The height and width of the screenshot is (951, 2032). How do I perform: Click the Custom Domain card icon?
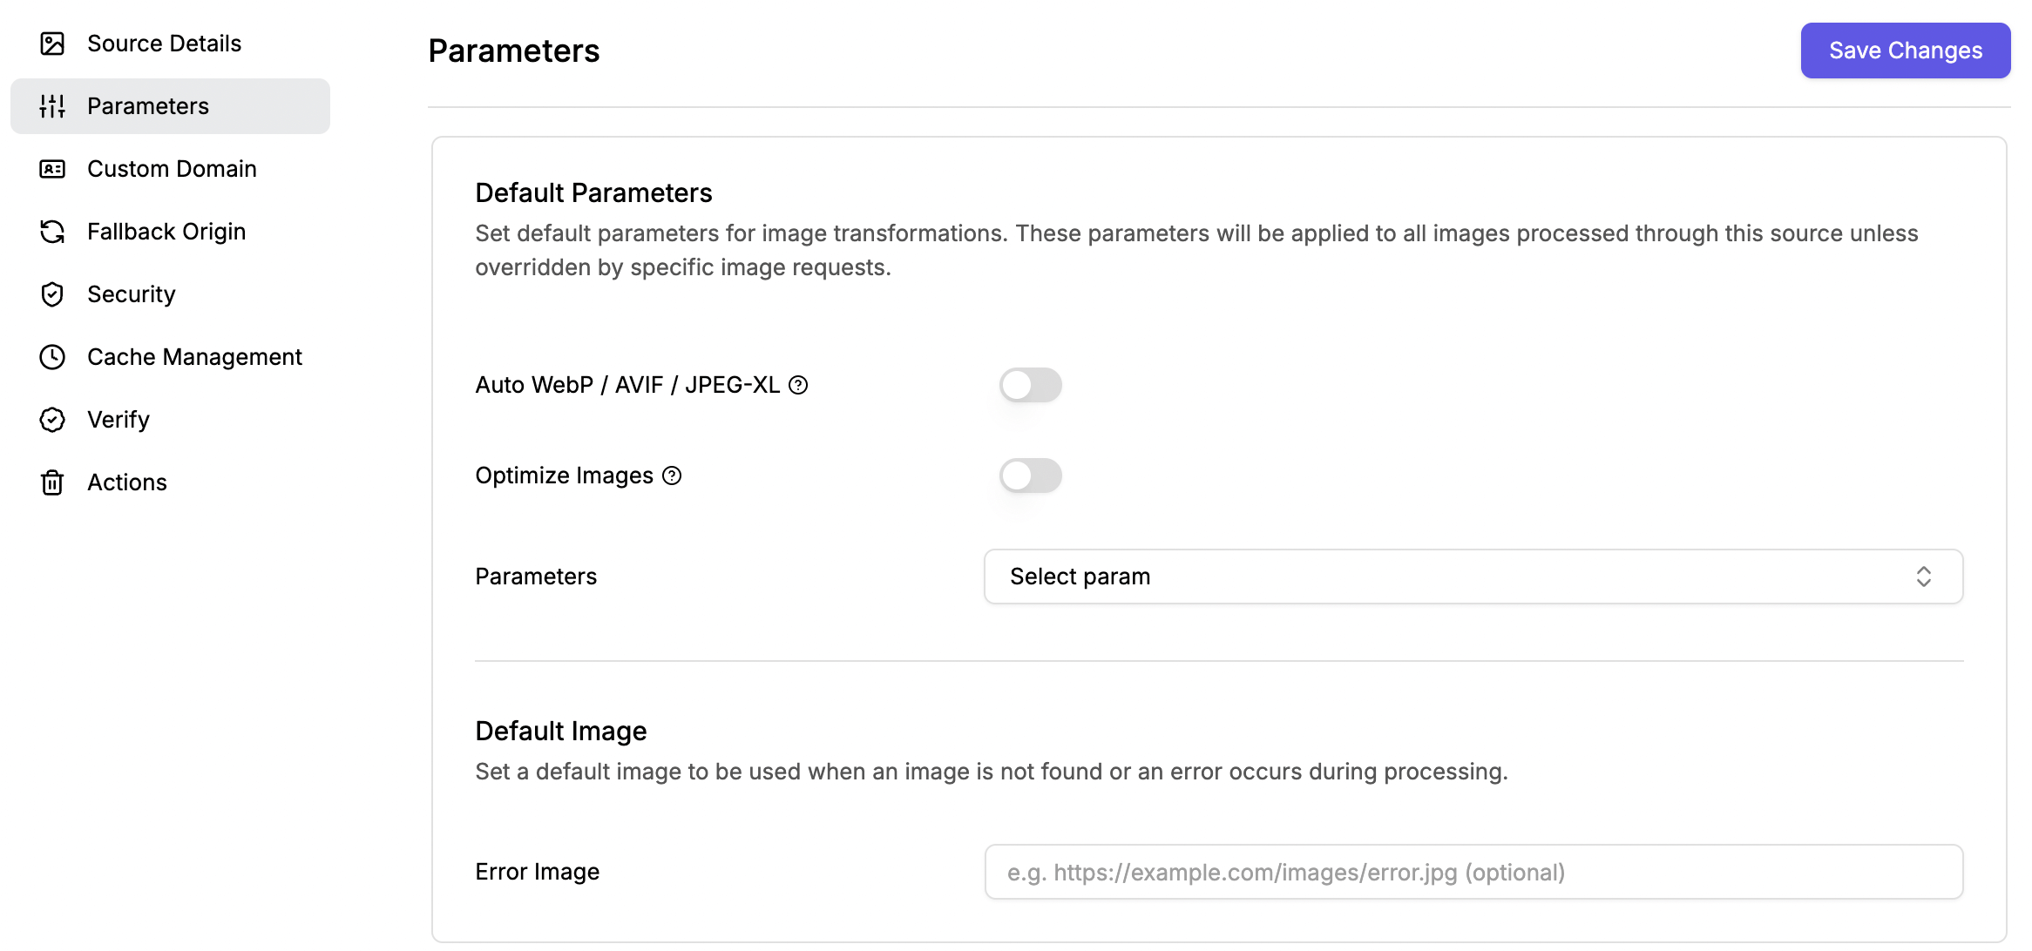coord(52,169)
